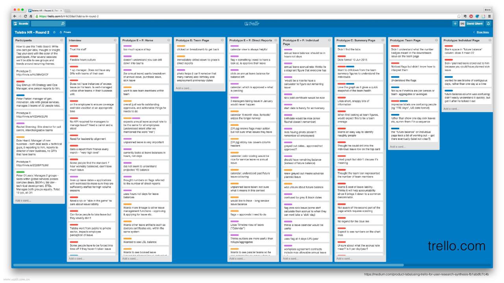Open the Boards menu button
Screen dimensions: 504x283
pos(21,24)
